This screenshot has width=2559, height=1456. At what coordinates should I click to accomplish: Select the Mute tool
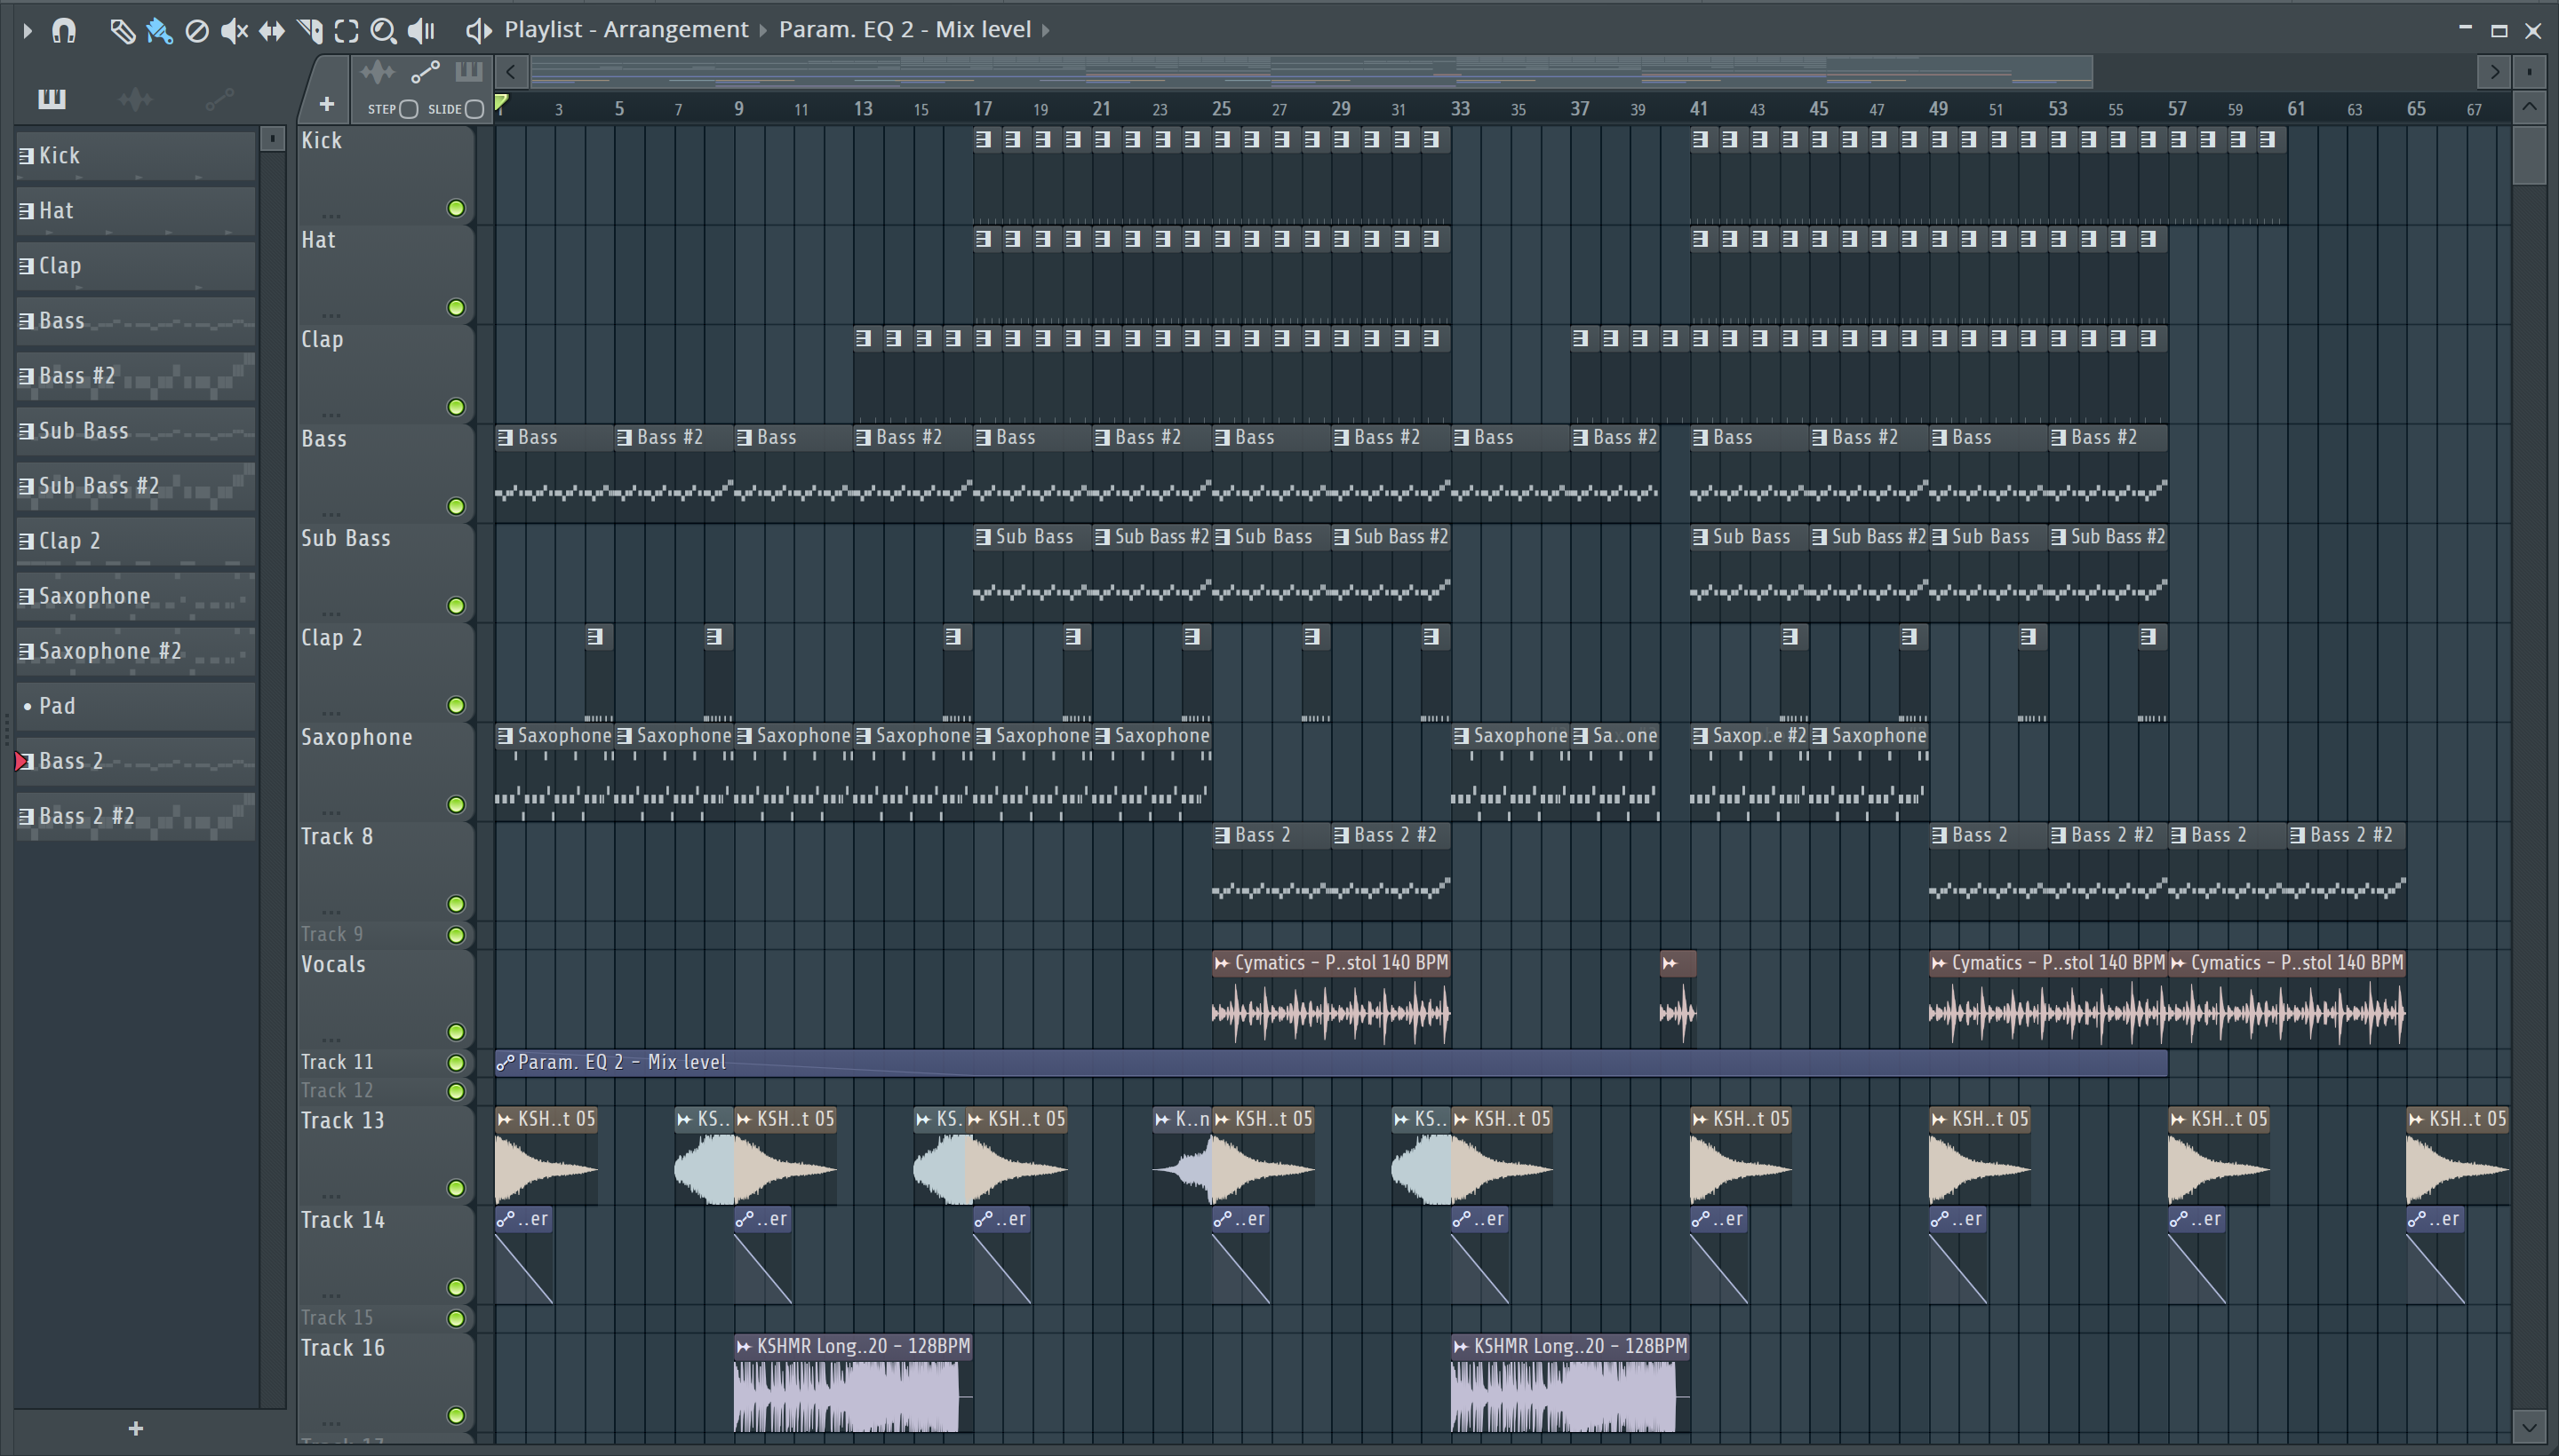(x=235, y=31)
